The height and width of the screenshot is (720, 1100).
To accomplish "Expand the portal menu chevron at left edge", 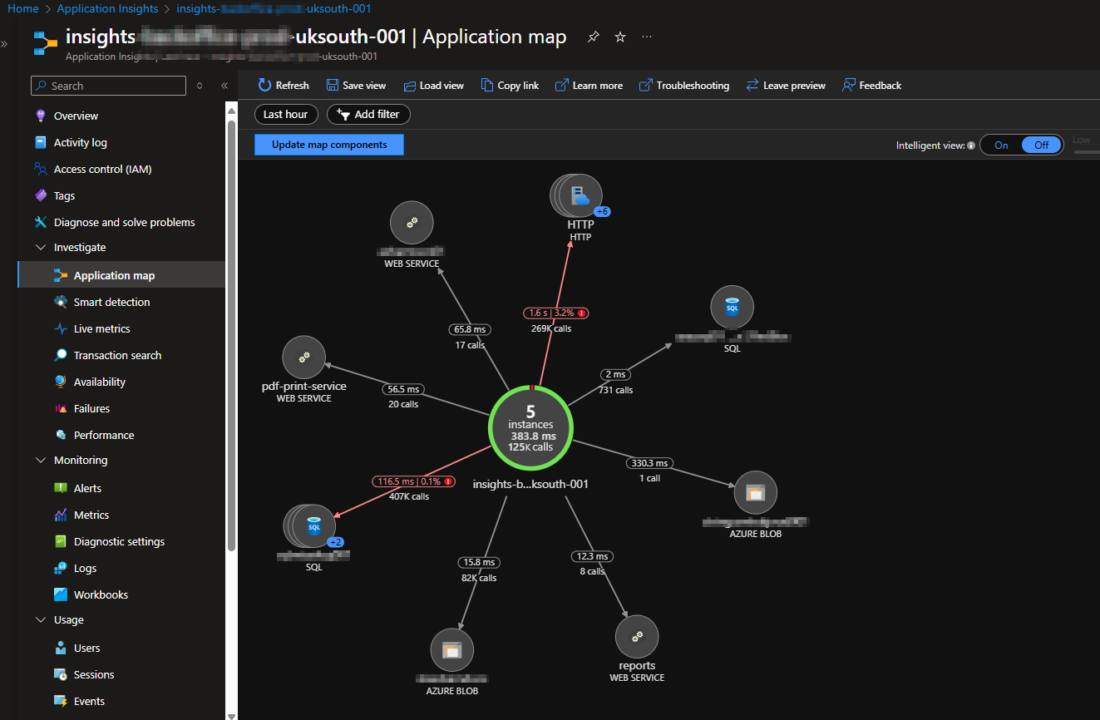I will tap(4, 43).
